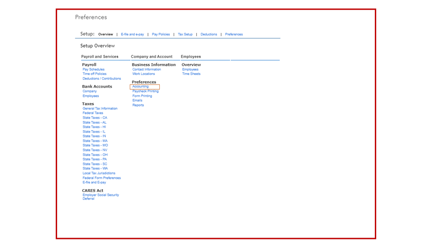This screenshot has height=245, width=435.
Task: Open Contact Information link
Action: click(x=146, y=69)
